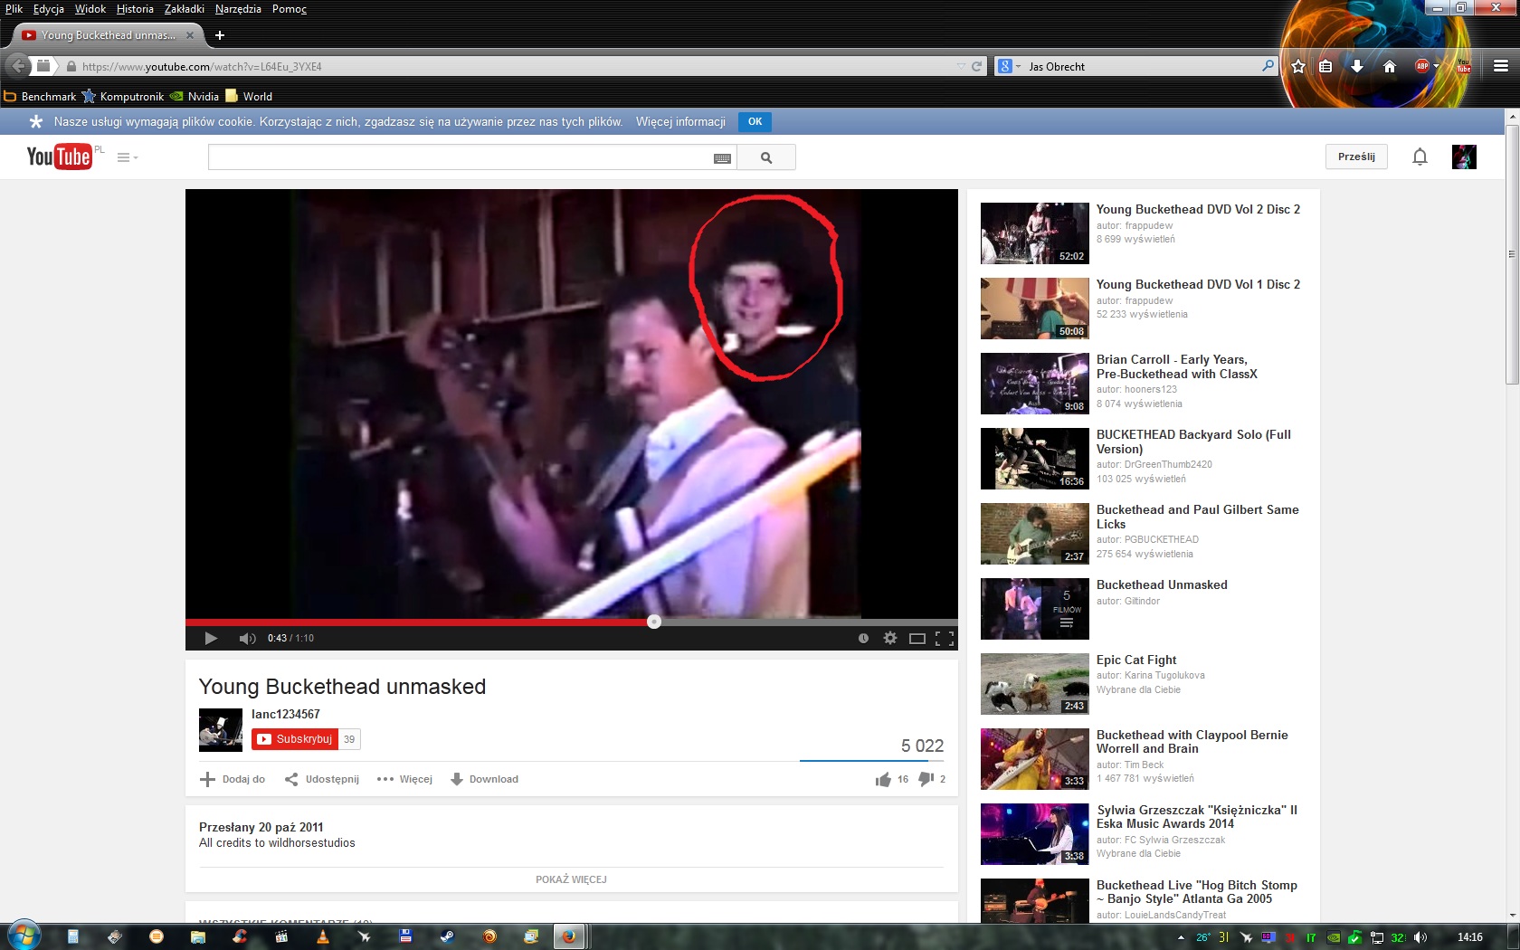Open Young Buckethead DVD Vol 2 Disc 2
The width and height of the screenshot is (1520, 950).
[x=1198, y=209]
